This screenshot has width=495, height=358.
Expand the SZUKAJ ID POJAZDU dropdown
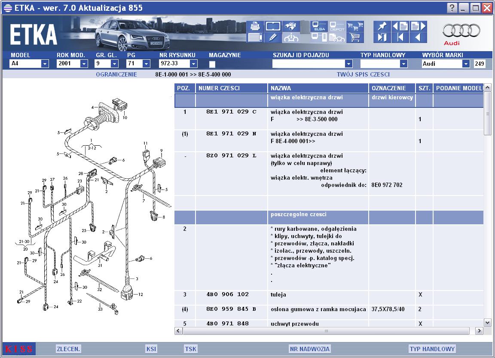(348, 64)
